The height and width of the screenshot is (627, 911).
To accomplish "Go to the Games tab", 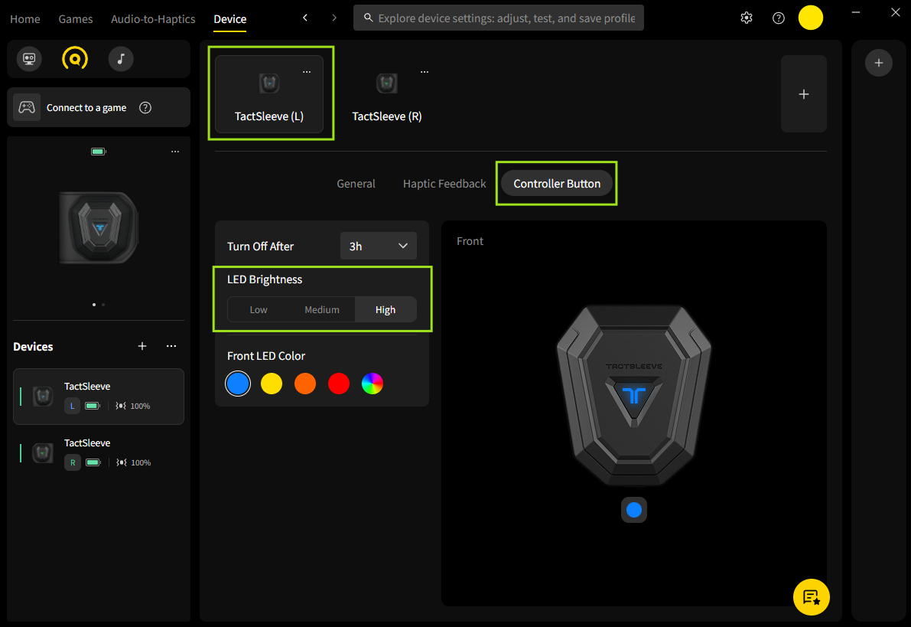I will click(76, 18).
